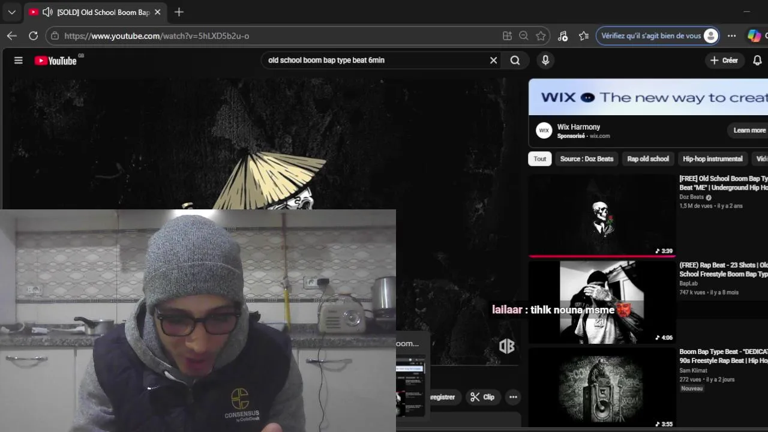Start voice search with the microphone

pos(545,60)
